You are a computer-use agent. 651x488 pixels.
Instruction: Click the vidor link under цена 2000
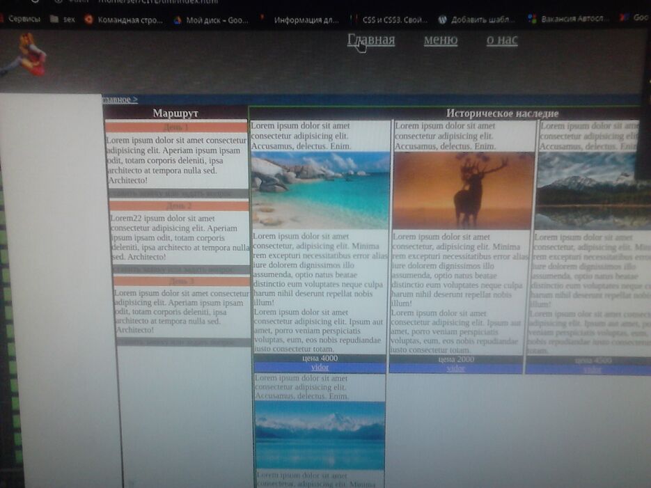click(x=456, y=368)
